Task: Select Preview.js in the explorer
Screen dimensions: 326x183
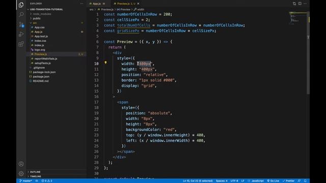Action: [41, 54]
